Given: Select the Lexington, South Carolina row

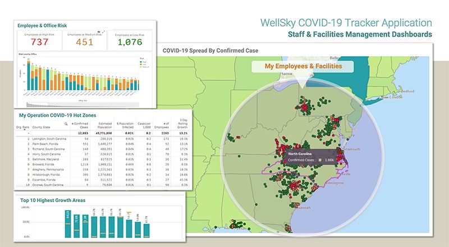Looking at the screenshot, I should tap(102, 139).
